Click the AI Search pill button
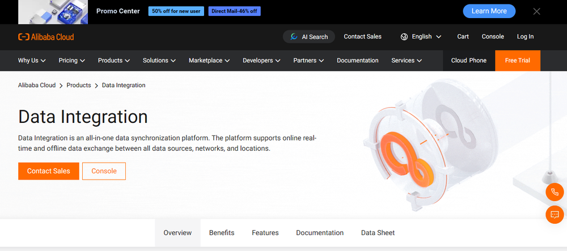Viewport: 567px width, 251px height. coord(309,36)
